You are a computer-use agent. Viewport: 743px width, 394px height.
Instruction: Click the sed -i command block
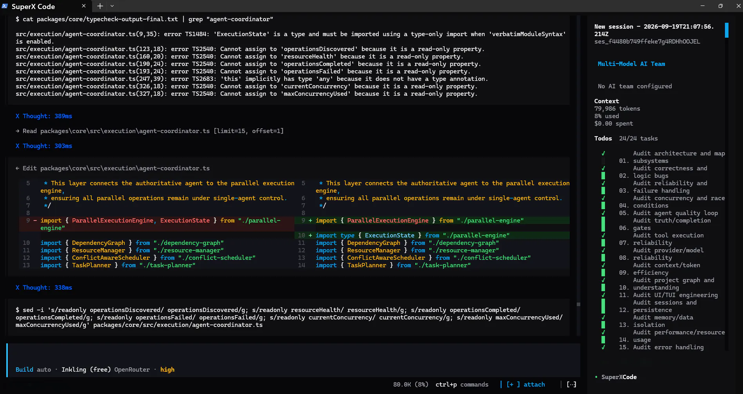[x=289, y=317]
